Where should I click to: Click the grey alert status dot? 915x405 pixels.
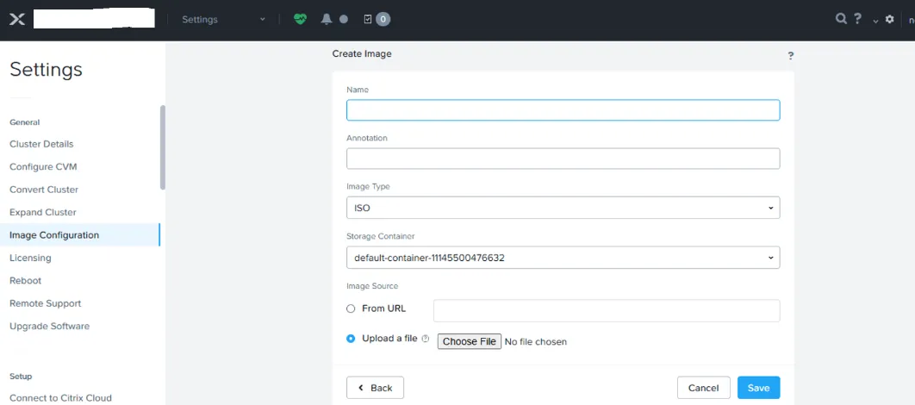point(344,19)
